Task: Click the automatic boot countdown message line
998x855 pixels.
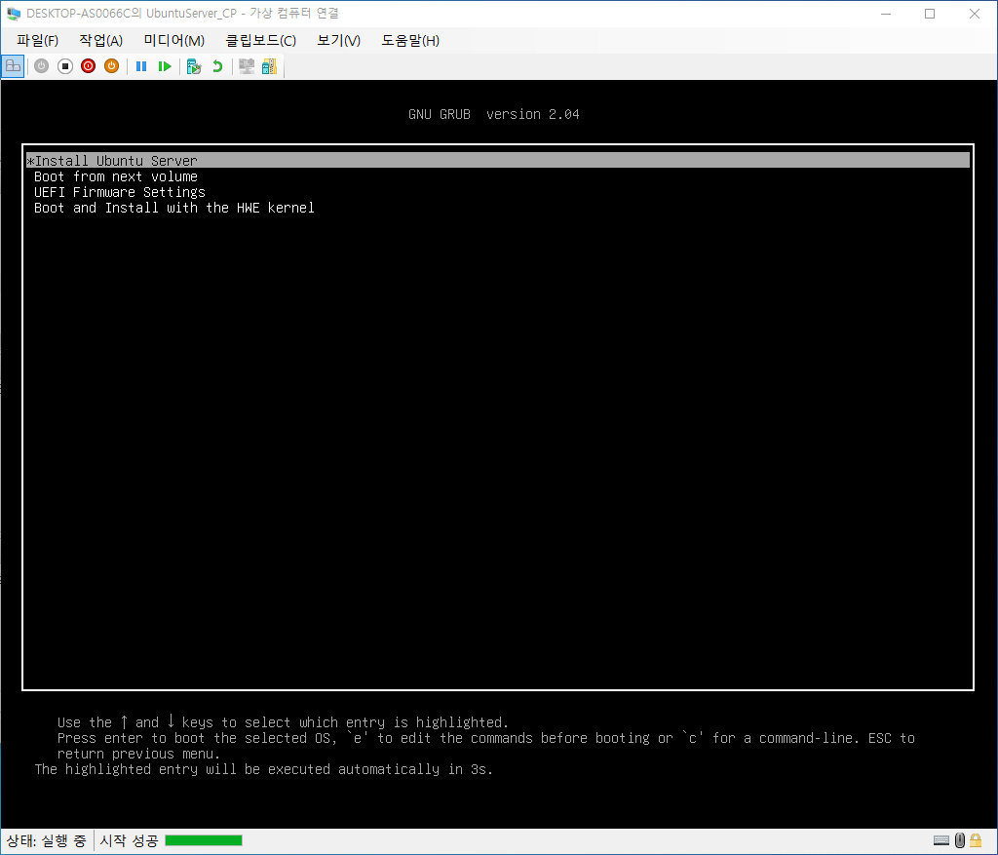Action: pos(263,769)
